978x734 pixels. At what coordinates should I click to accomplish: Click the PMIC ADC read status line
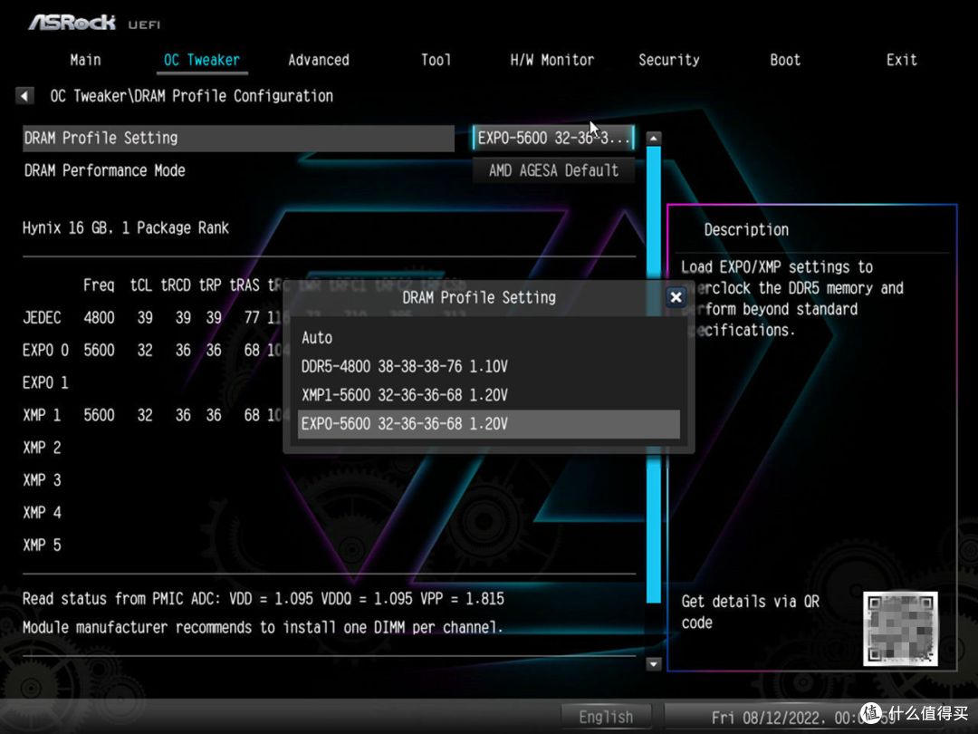click(264, 599)
